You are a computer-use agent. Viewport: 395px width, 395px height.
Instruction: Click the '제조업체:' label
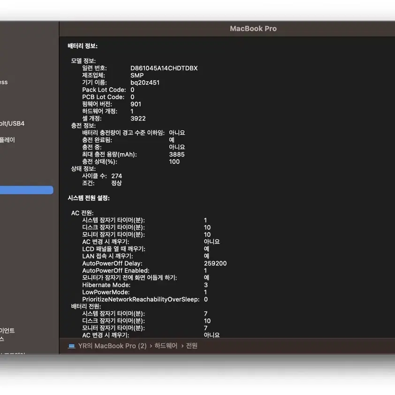[93, 76]
